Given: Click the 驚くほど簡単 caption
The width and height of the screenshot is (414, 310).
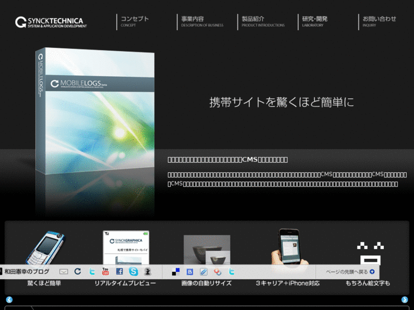Looking at the screenshot, I should 44,283.
